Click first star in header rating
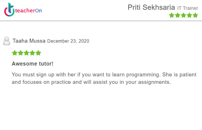Screen dimensions: 202x130 pyautogui.click(x=172, y=15)
